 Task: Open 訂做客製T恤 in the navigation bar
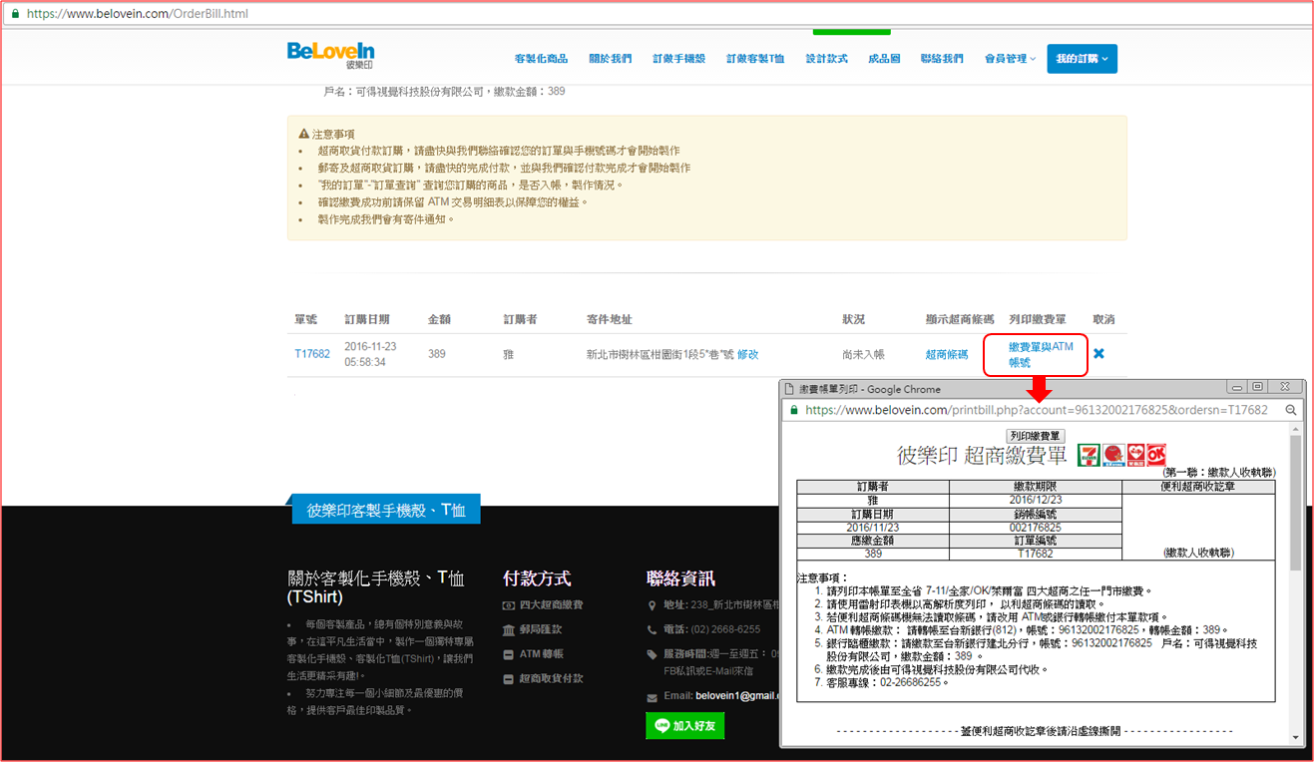coord(755,59)
